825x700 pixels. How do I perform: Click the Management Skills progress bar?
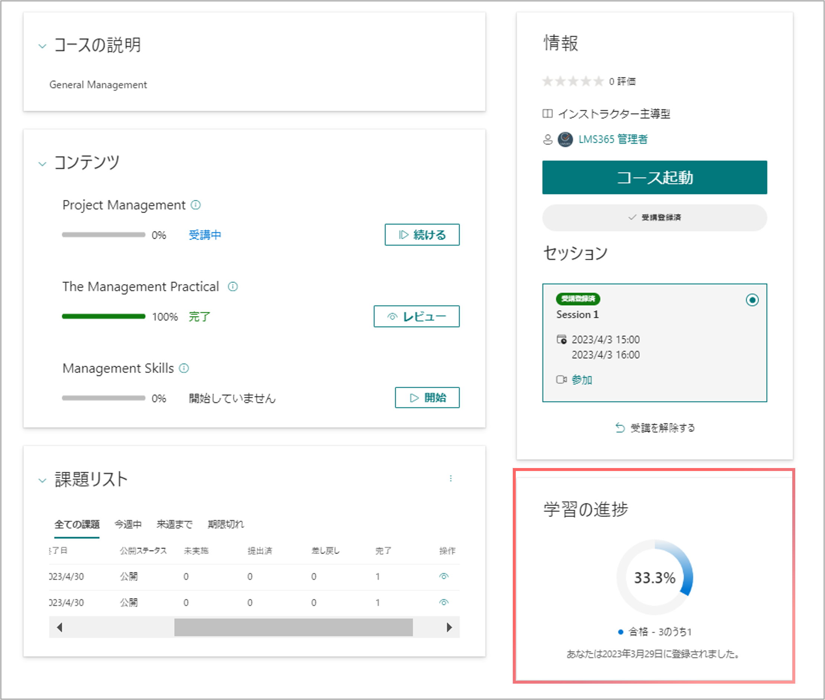tap(103, 398)
